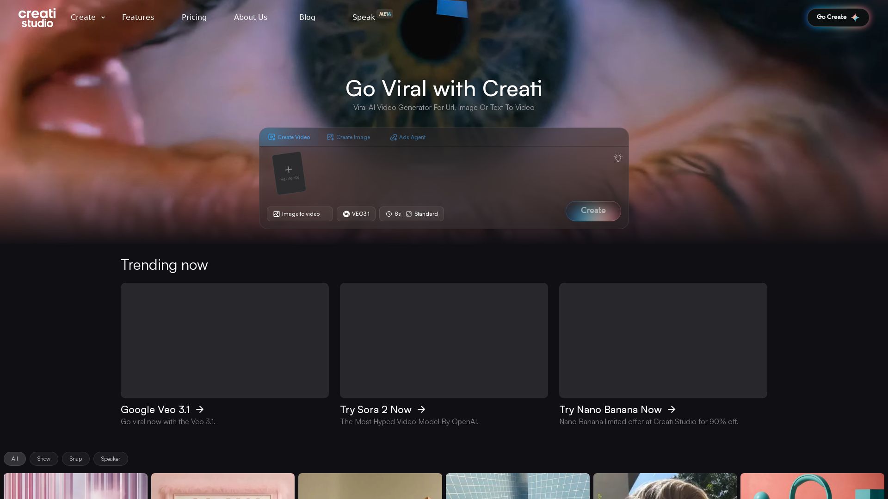Click the Create generate button
This screenshot has width=888, height=499.
(593, 211)
